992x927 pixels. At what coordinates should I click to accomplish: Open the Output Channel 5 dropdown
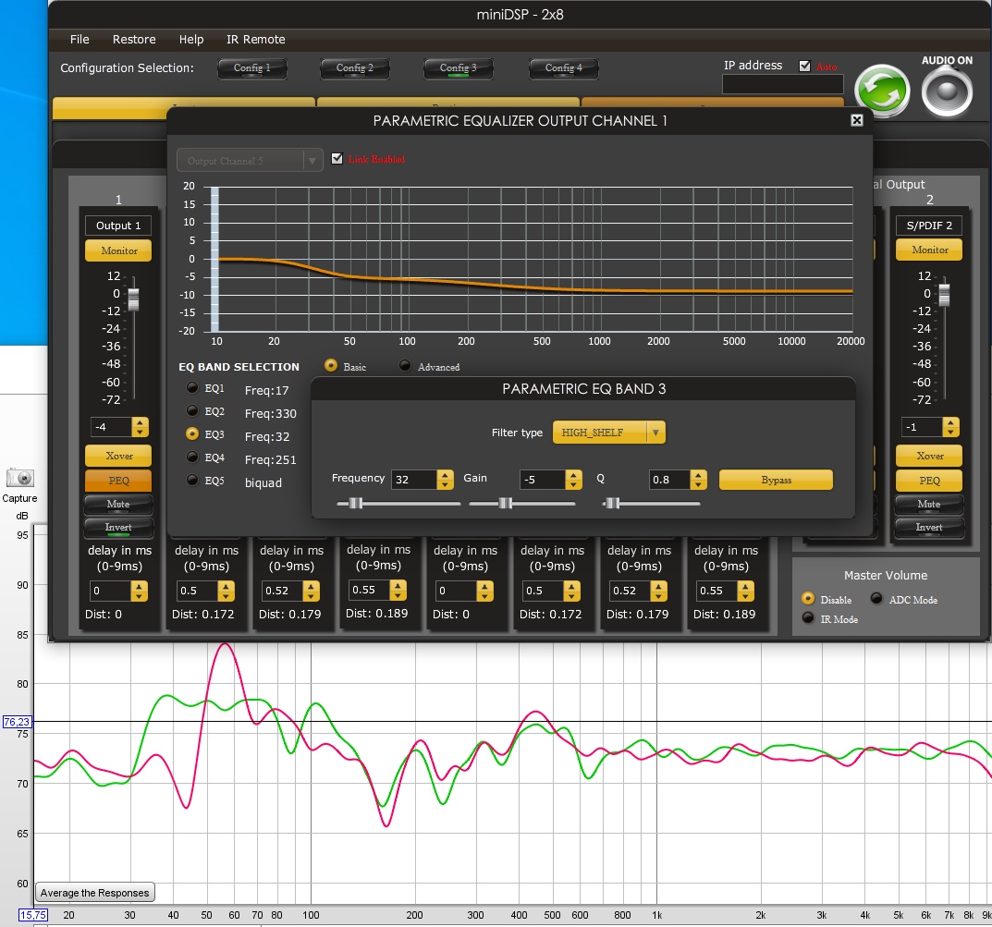click(250, 161)
